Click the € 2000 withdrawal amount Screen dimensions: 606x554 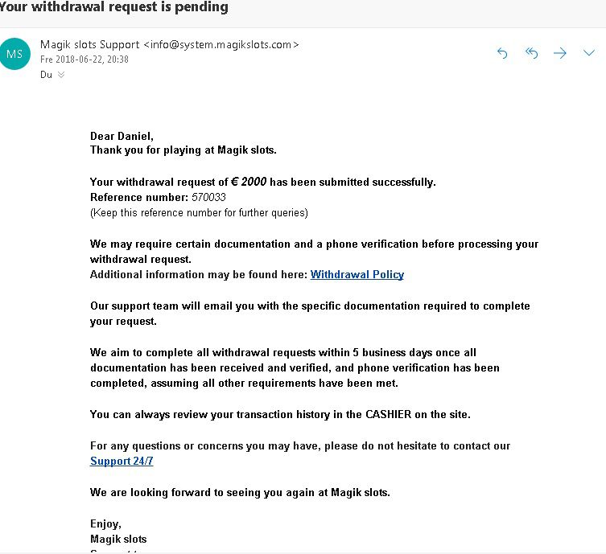tap(249, 182)
